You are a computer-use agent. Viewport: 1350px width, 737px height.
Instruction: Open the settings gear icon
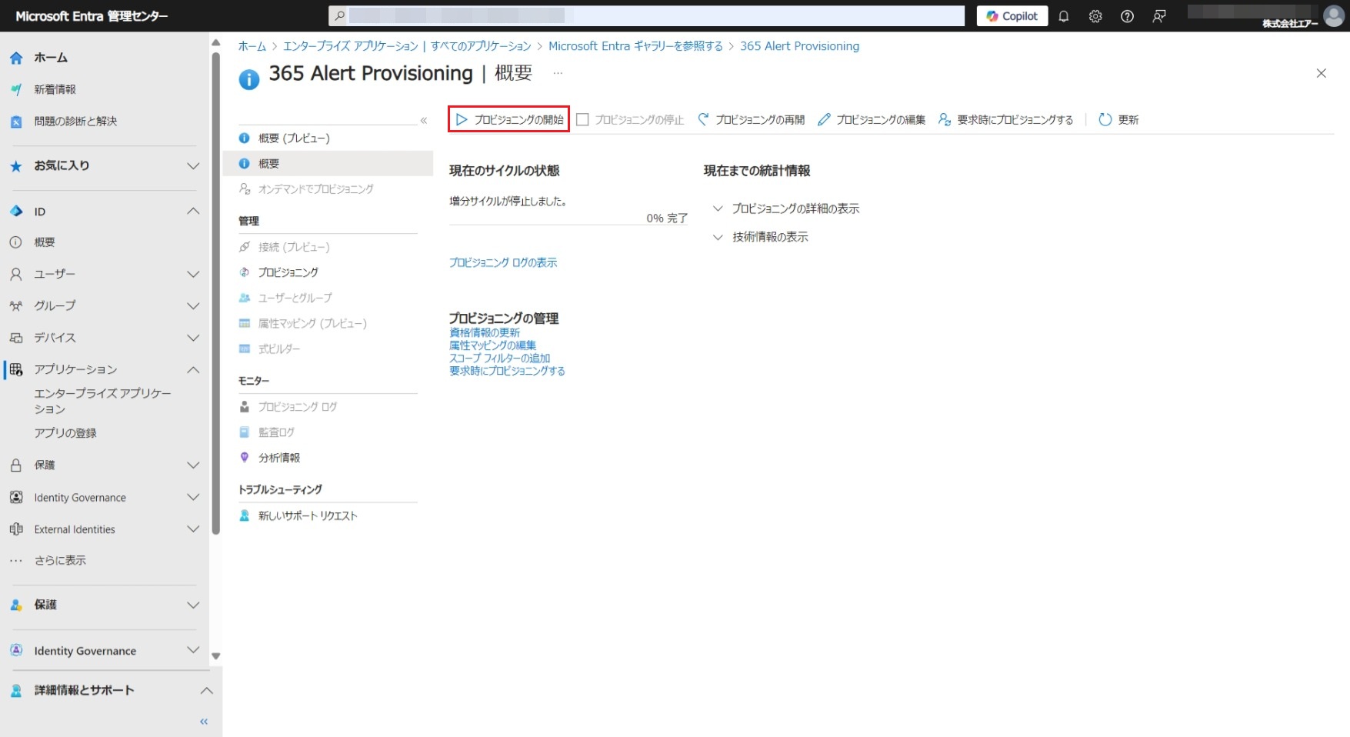click(1095, 16)
